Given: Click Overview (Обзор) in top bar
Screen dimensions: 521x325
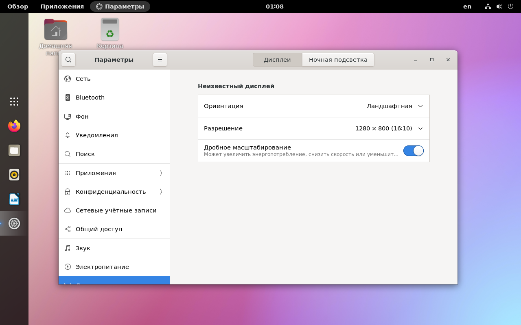Looking at the screenshot, I should [x=18, y=6].
